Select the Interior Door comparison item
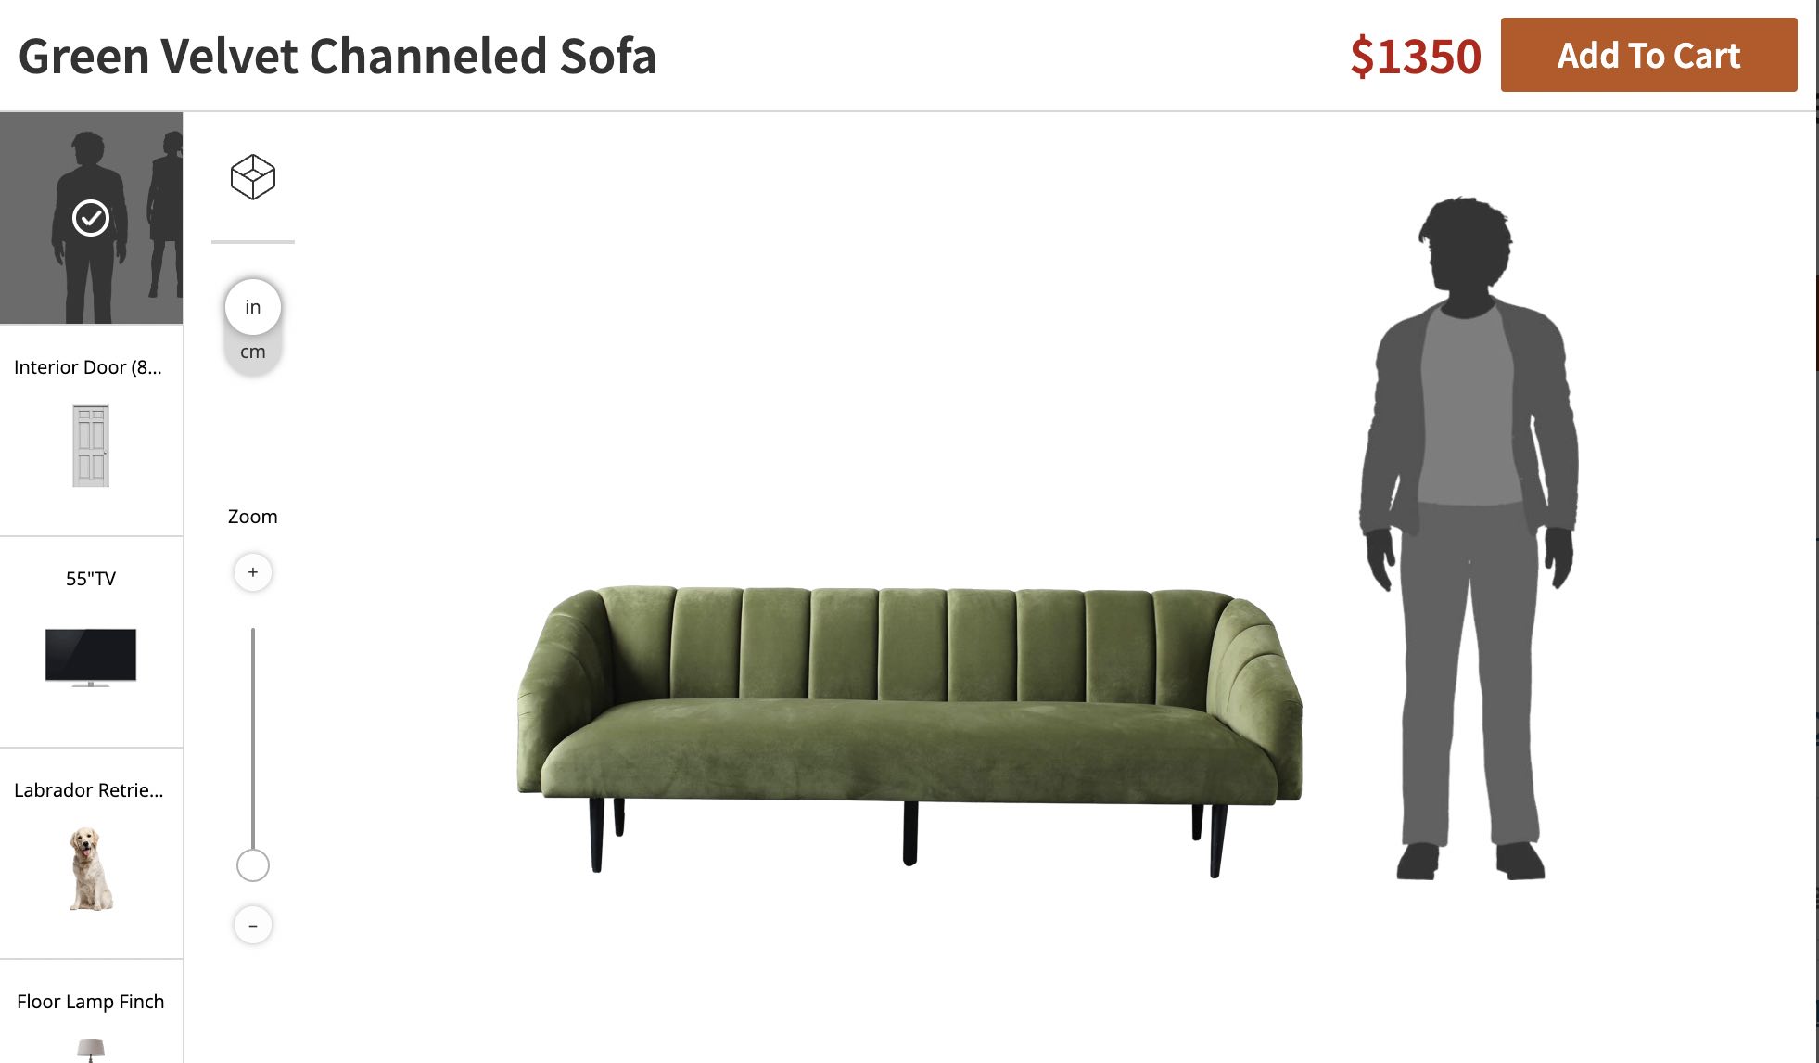 91,429
